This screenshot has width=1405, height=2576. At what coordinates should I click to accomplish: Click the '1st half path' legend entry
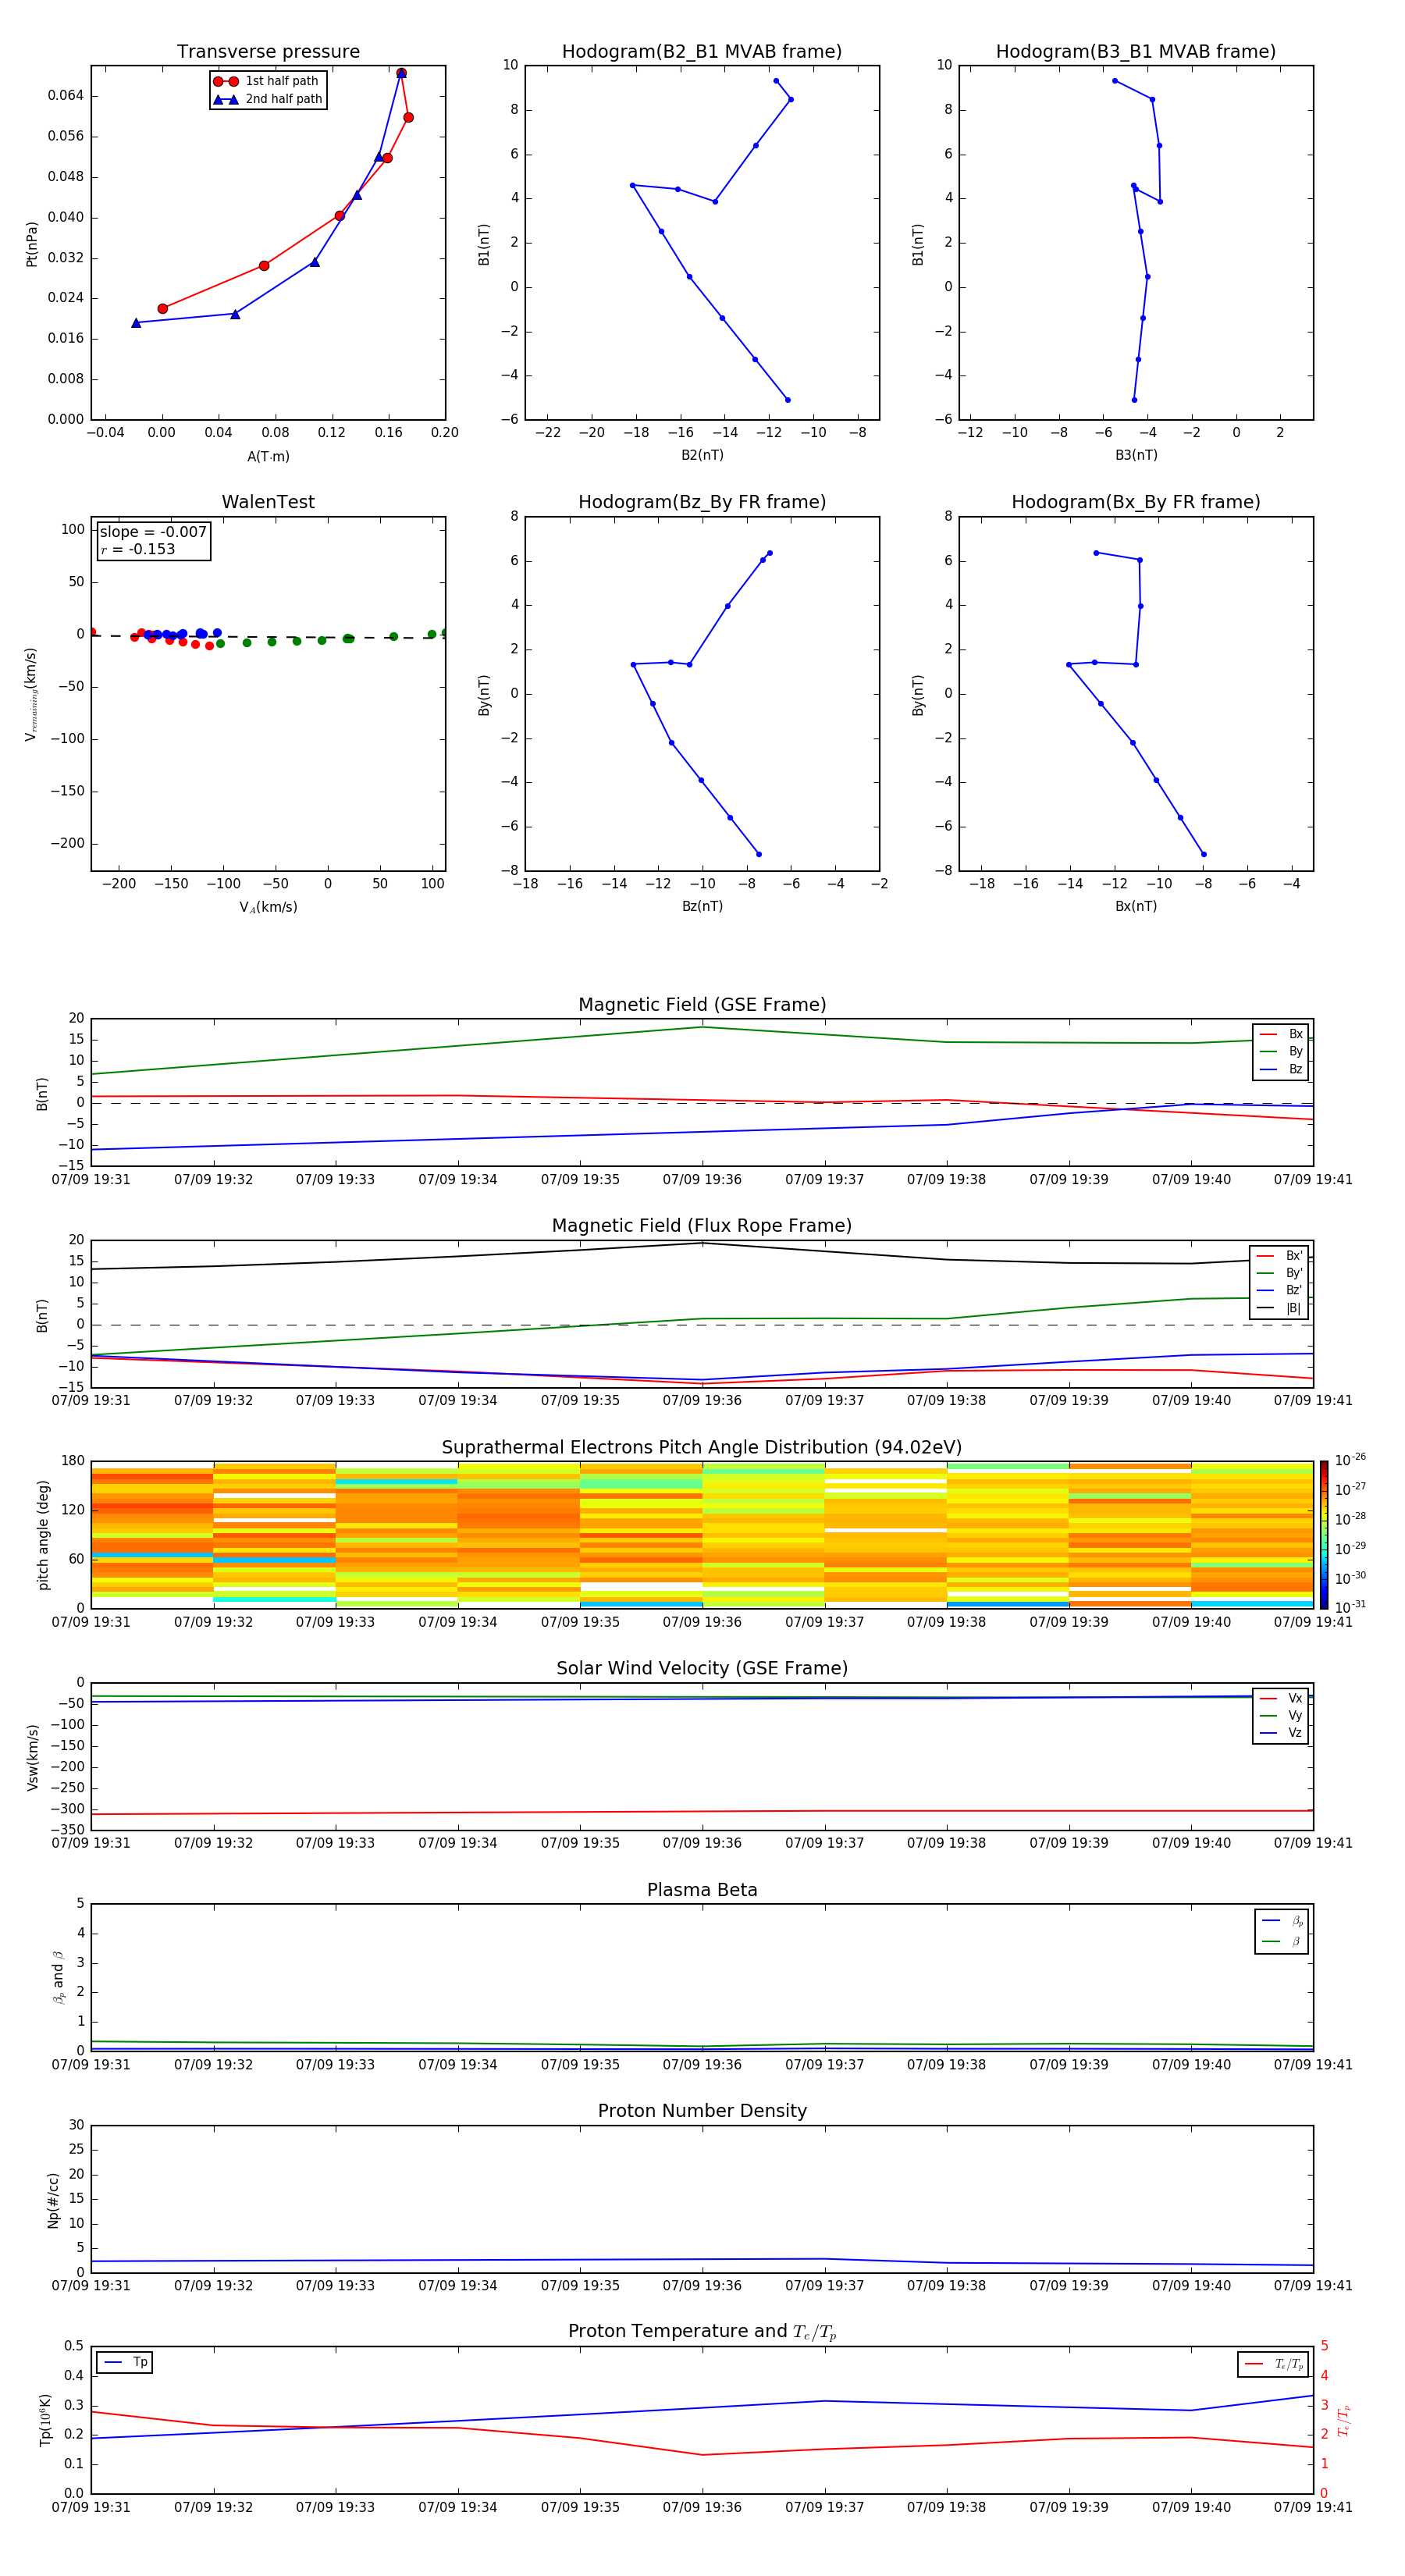267,81
